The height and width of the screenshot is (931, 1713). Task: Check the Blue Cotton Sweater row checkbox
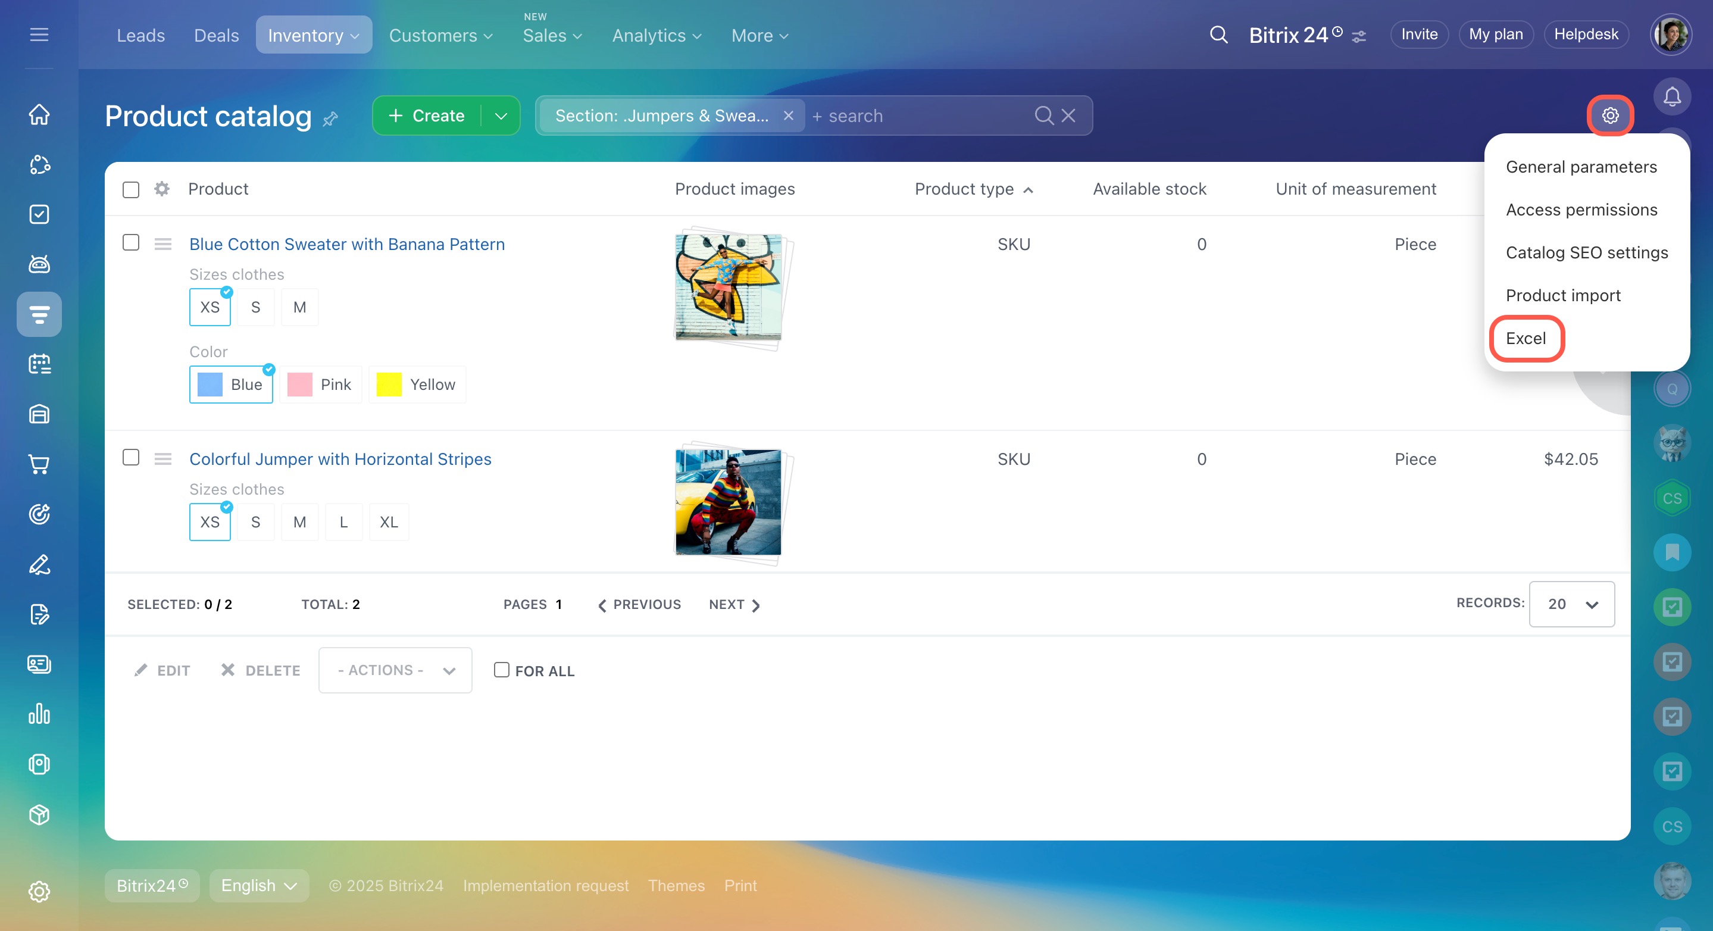pos(131,243)
